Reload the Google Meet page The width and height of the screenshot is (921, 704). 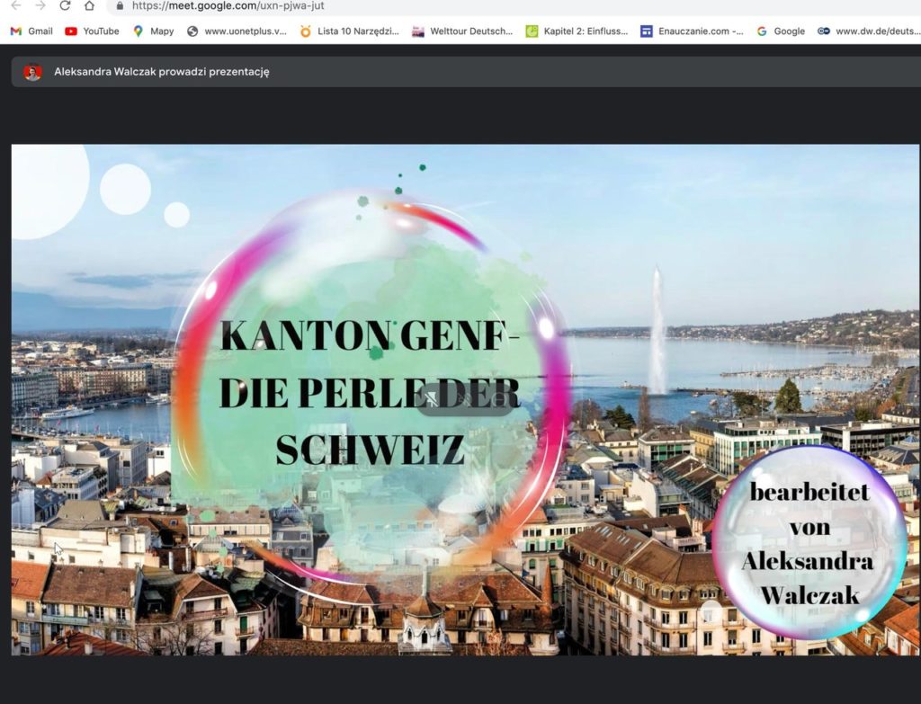tap(65, 5)
